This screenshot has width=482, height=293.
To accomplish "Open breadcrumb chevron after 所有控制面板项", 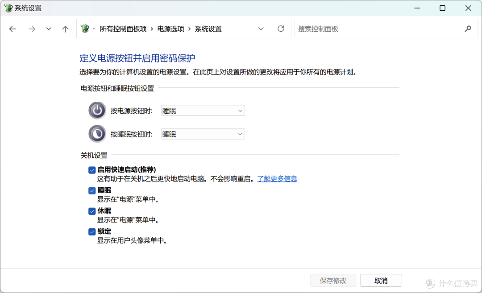I will pyautogui.click(x=152, y=29).
